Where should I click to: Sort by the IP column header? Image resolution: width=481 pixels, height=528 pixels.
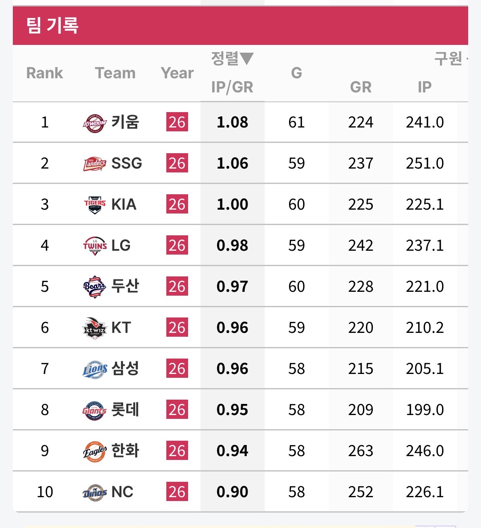pyautogui.click(x=425, y=87)
